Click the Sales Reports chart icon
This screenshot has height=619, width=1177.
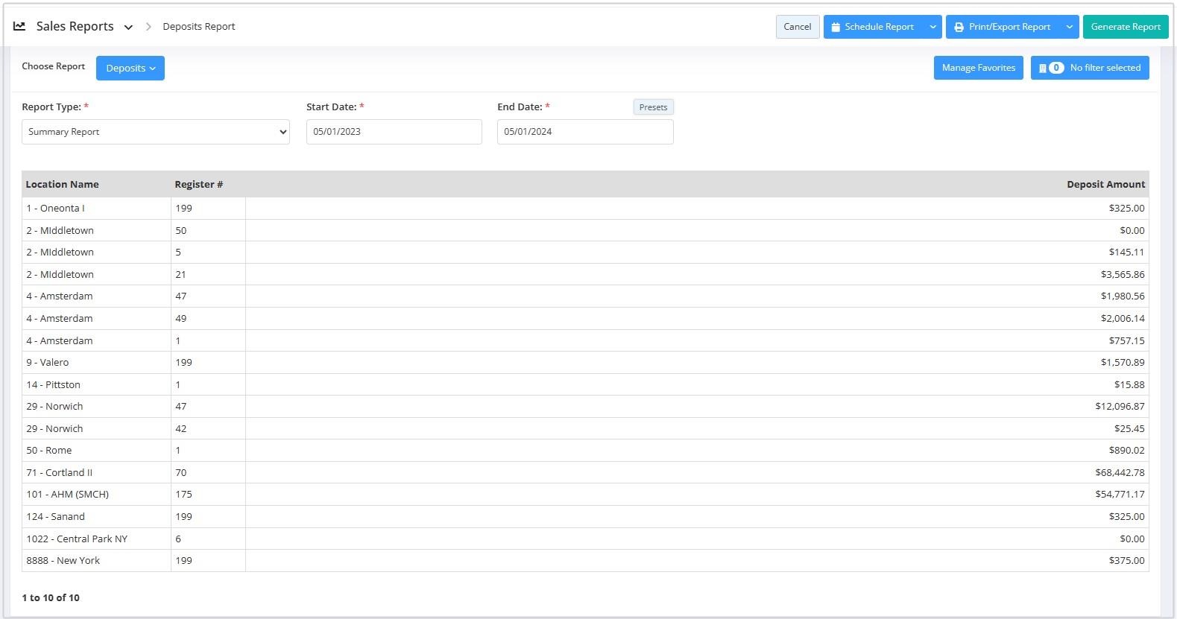click(19, 26)
